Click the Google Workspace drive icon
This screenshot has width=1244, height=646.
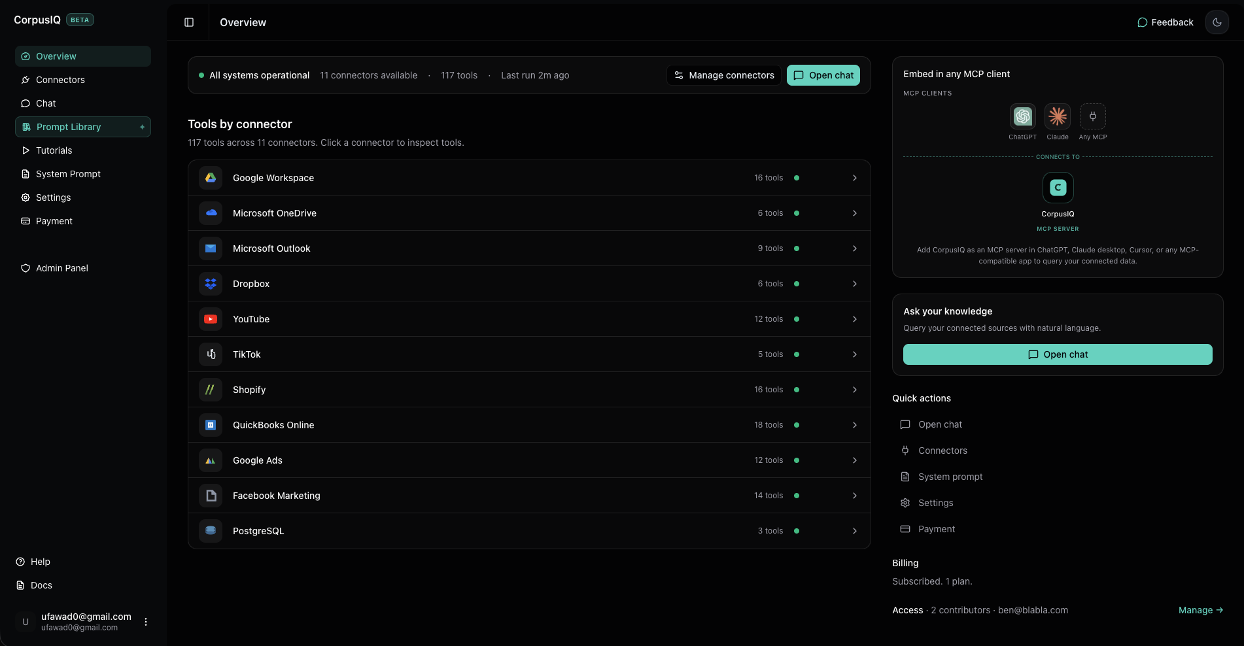click(x=211, y=178)
